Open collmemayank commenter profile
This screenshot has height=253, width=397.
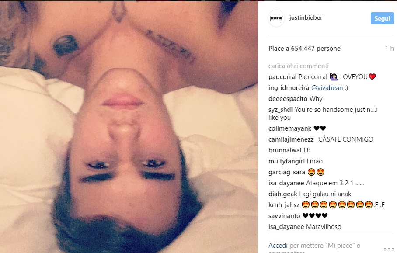[289, 128]
